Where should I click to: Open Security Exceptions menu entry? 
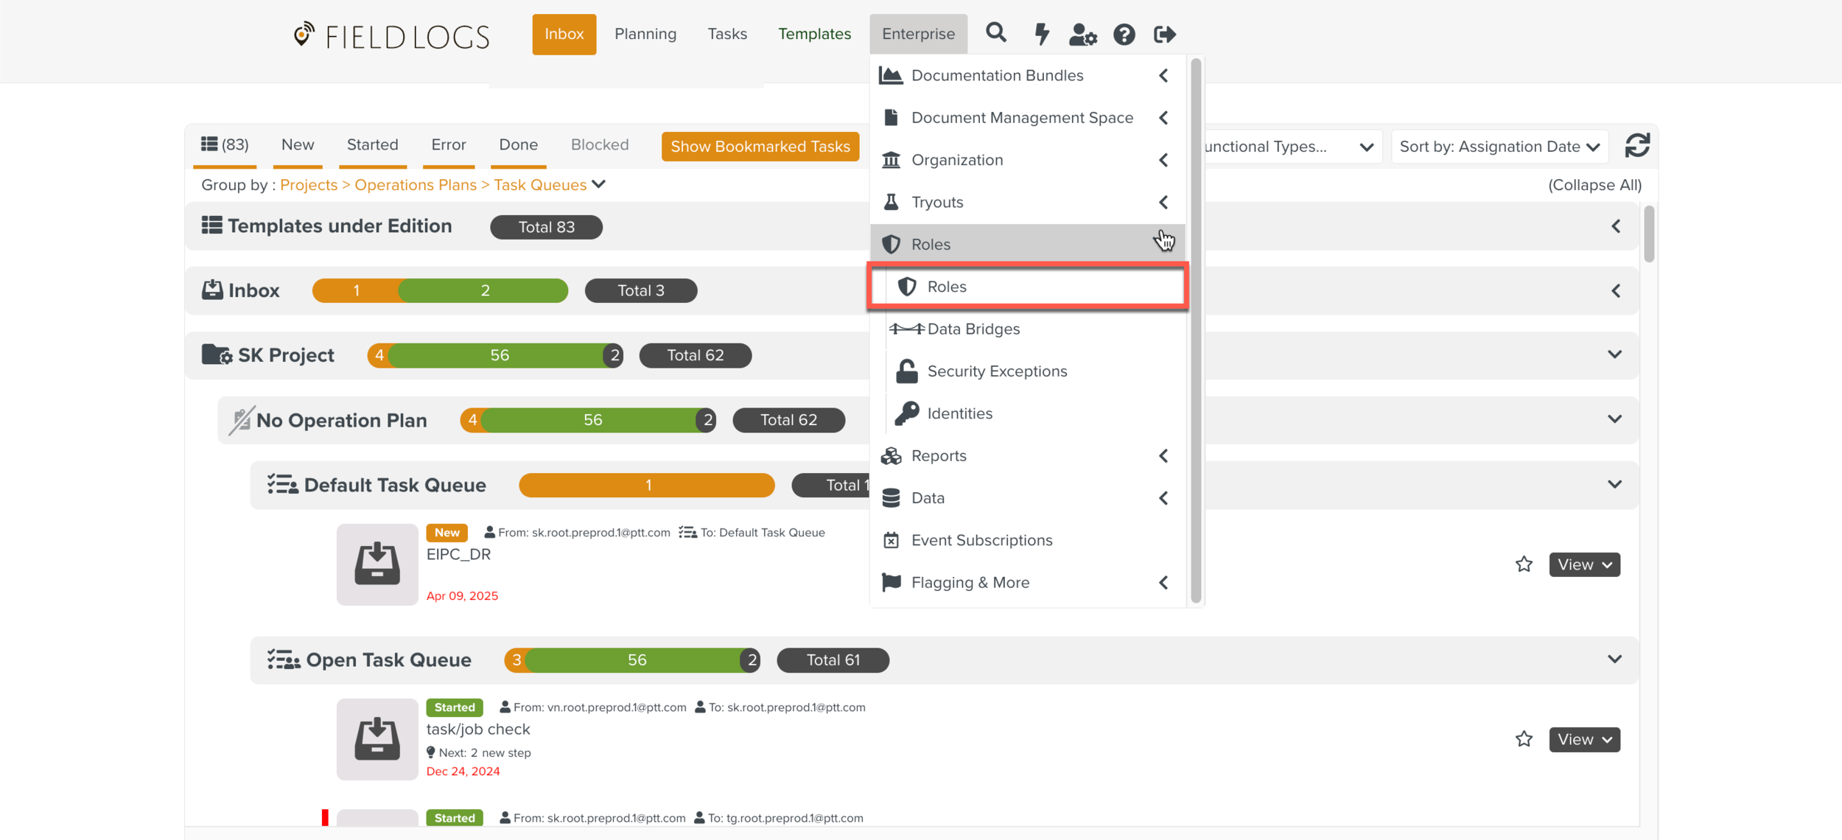click(996, 371)
